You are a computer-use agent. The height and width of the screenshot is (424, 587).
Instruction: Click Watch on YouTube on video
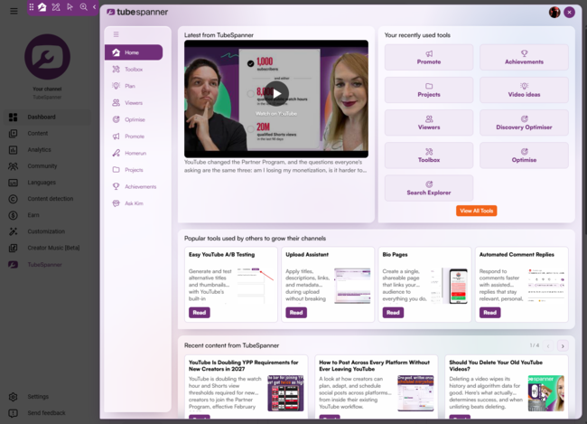point(276,114)
